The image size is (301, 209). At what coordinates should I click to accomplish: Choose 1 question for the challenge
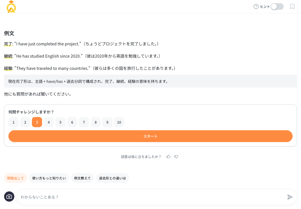point(14,122)
